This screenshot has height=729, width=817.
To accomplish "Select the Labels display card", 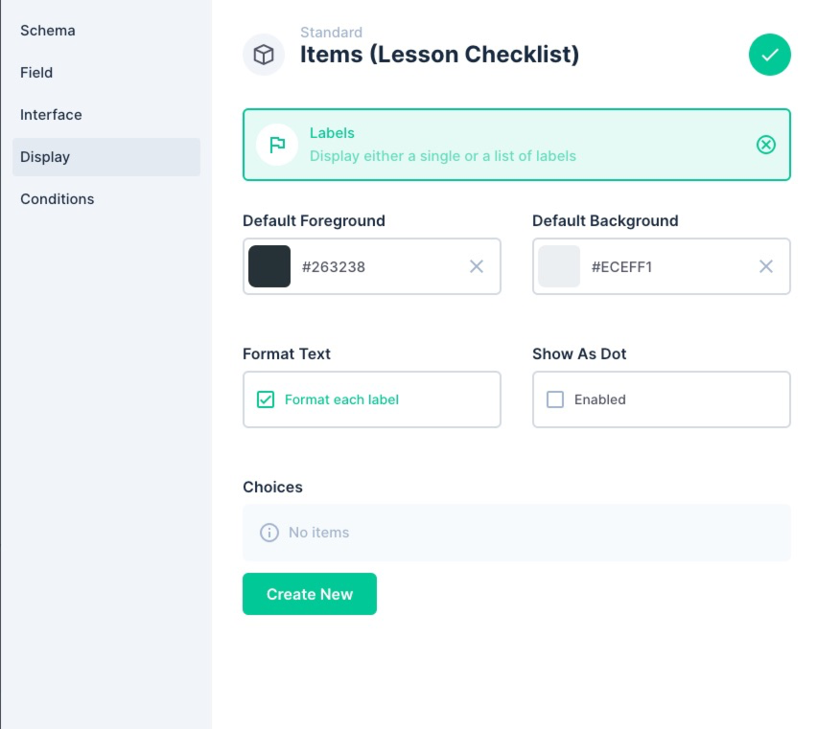I will pyautogui.click(x=516, y=145).
